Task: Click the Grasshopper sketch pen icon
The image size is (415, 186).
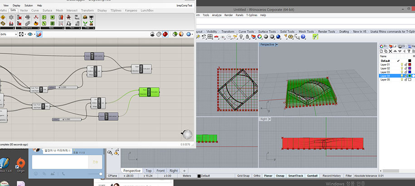Action: (39, 34)
